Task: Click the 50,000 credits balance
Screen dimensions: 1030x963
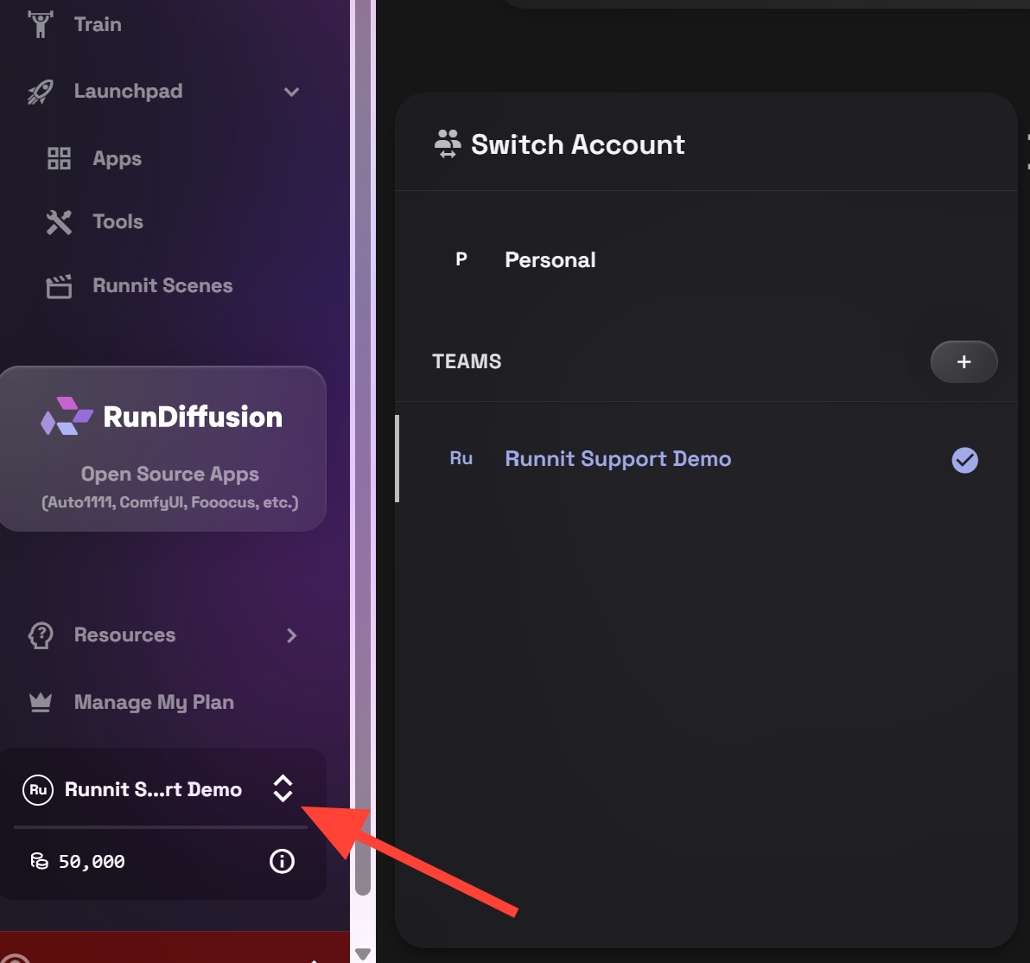Action: [91, 862]
